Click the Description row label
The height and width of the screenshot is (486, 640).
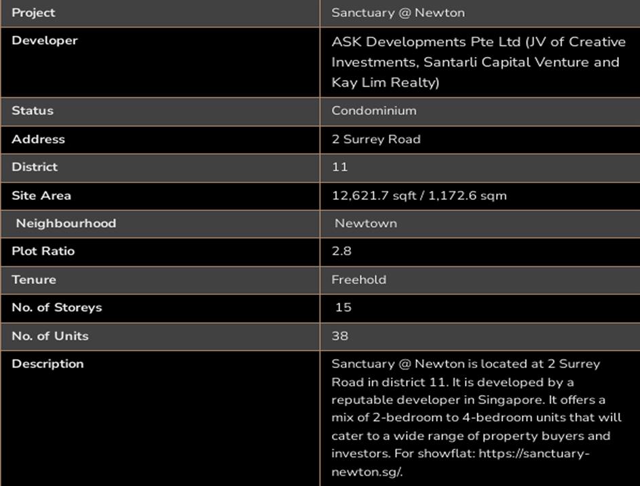pyautogui.click(x=48, y=363)
